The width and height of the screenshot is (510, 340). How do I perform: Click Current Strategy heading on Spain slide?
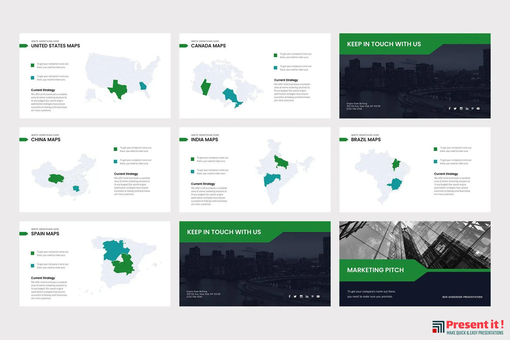pos(43,278)
